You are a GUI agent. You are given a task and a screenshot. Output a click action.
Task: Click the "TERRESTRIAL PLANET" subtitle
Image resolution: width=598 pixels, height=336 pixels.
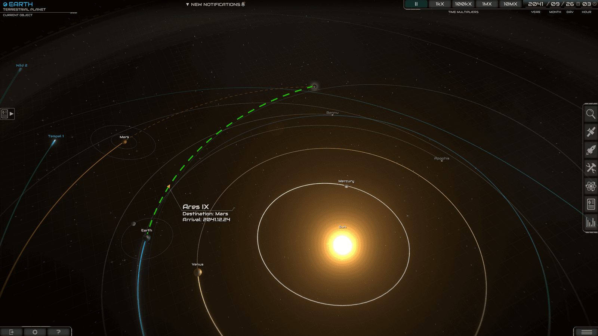coord(24,10)
